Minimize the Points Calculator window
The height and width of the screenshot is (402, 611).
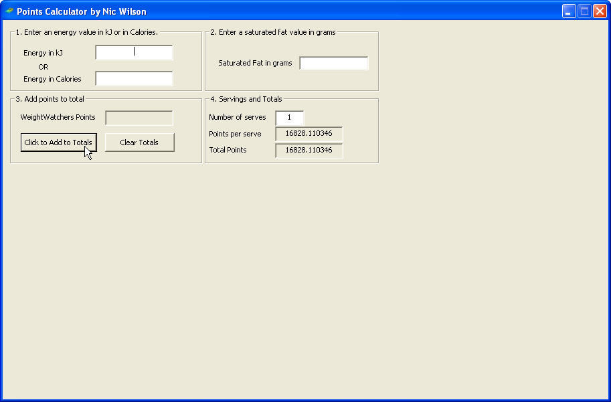(570, 11)
